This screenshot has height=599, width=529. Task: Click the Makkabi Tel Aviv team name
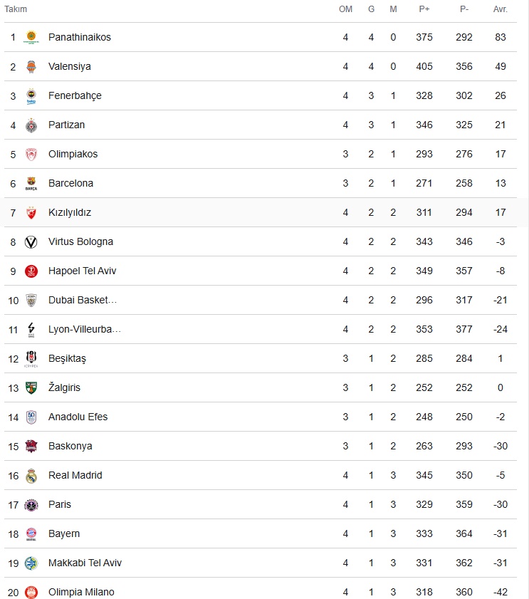[x=85, y=563]
